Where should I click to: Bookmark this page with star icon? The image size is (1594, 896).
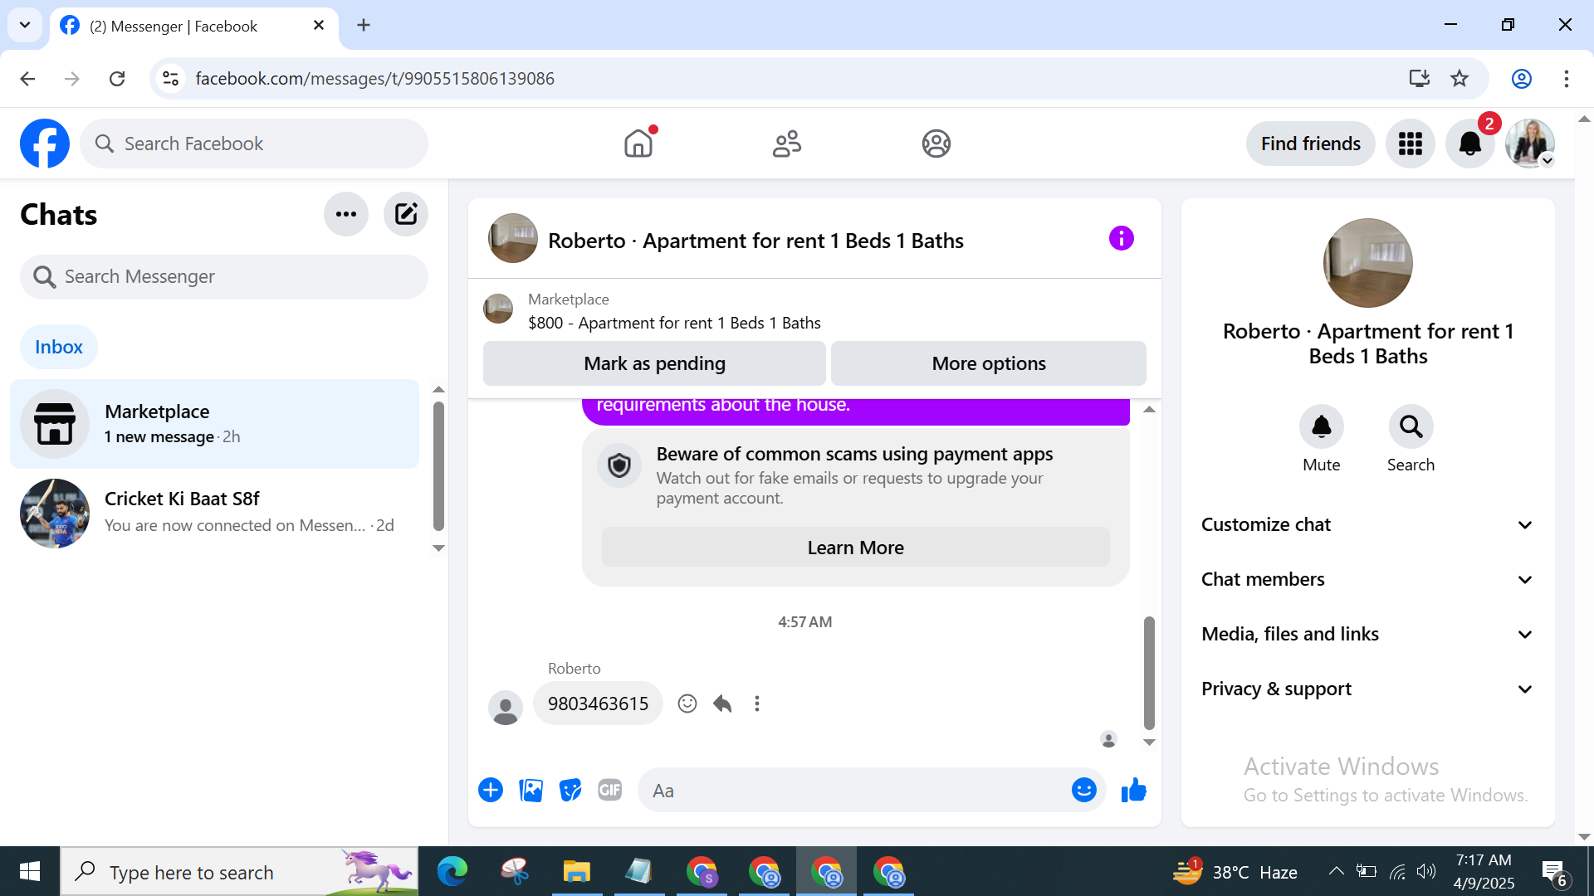tap(1460, 78)
